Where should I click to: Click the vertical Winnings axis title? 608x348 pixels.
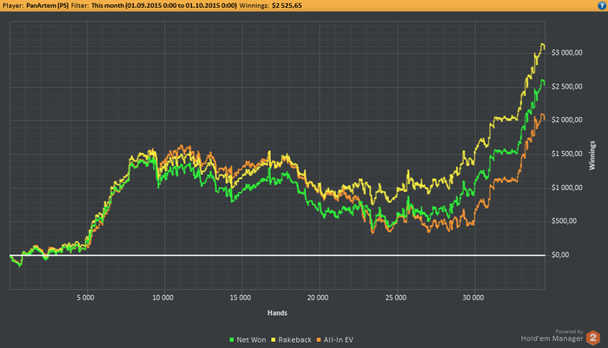[x=592, y=155]
